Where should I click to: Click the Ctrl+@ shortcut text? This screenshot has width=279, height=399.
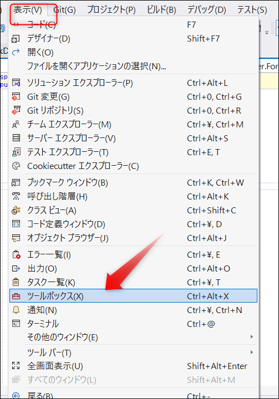(x=201, y=324)
